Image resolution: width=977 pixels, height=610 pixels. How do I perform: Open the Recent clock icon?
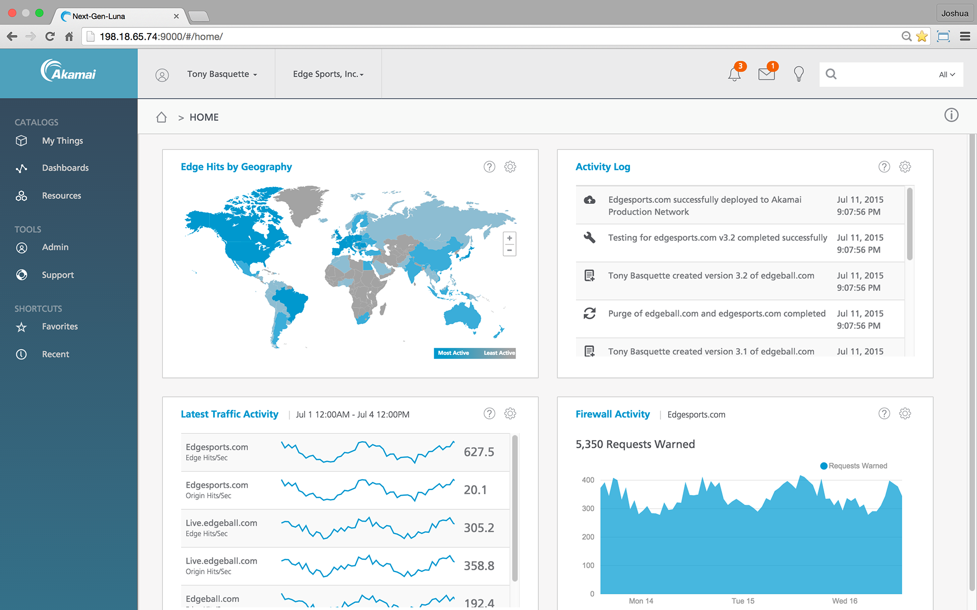pyautogui.click(x=21, y=354)
